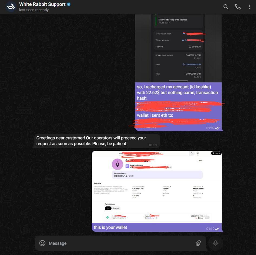Image resolution: width=256 pixels, height=255 pixels.
Task: Click the blue verified badge beside chat name
Action: click(69, 4)
